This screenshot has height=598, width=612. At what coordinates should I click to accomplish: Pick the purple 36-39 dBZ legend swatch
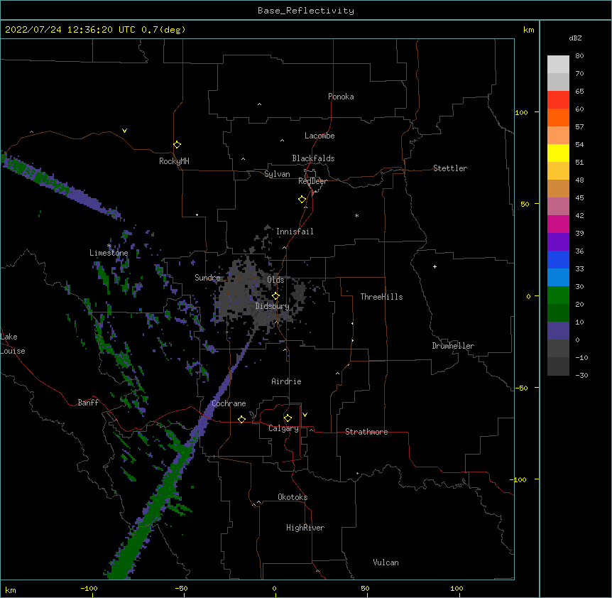[558, 242]
